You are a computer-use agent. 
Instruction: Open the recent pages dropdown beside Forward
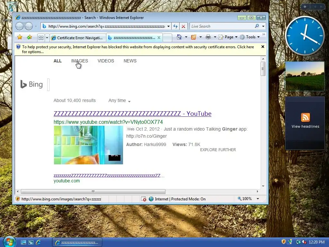[36, 26]
